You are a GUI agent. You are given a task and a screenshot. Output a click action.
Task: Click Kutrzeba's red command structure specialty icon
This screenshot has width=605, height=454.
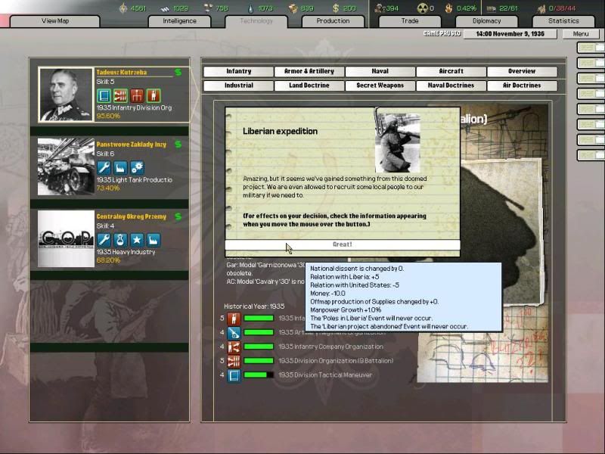[137, 95]
